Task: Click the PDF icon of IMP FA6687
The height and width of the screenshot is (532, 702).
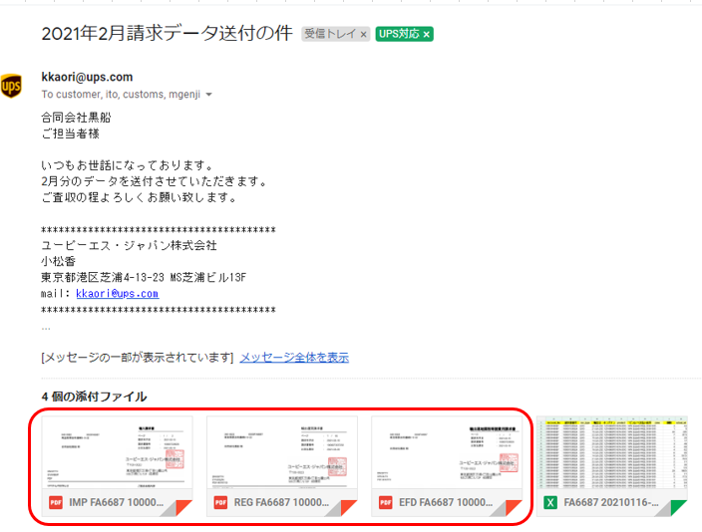Action: [x=56, y=502]
